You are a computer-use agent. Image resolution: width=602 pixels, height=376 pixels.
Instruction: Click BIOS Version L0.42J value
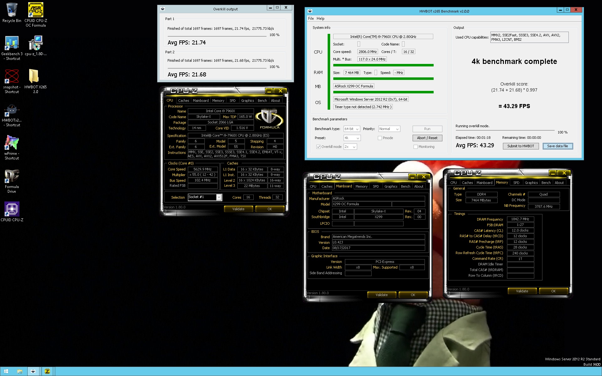(378, 242)
